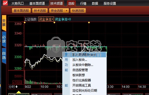
Task: Click the 3280 price axis label
Action: (18, 68)
